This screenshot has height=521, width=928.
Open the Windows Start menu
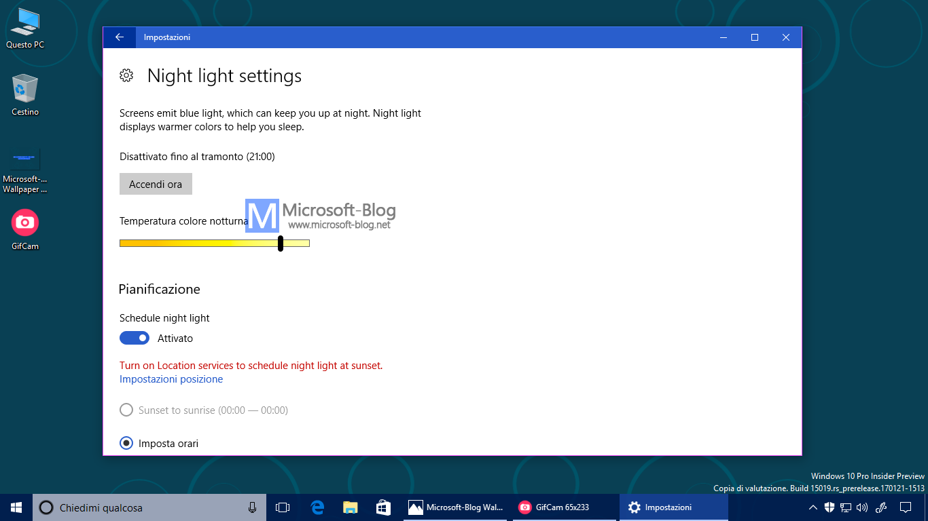(x=16, y=507)
